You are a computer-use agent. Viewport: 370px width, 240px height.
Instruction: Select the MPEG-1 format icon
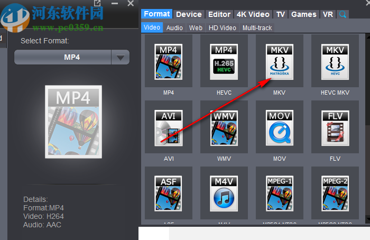pos(280,193)
